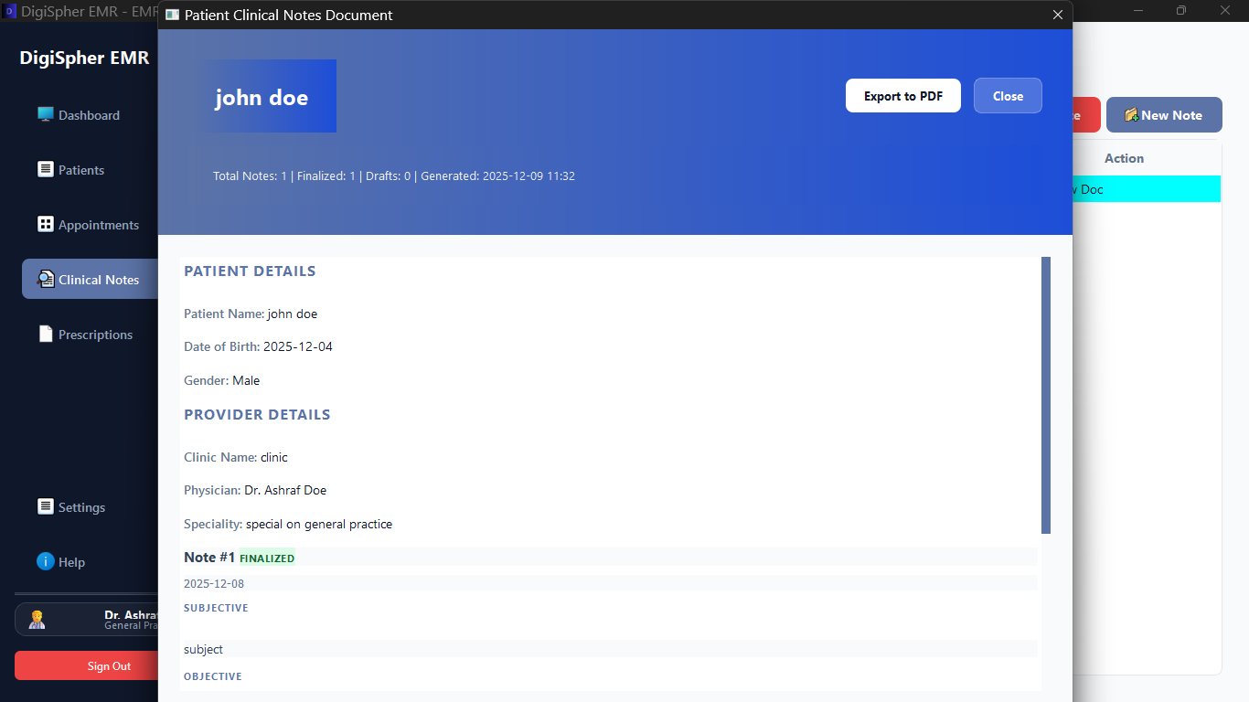Screen dimensions: 1249x702
Task: Open Settings using its sidebar icon
Action: click(x=44, y=506)
